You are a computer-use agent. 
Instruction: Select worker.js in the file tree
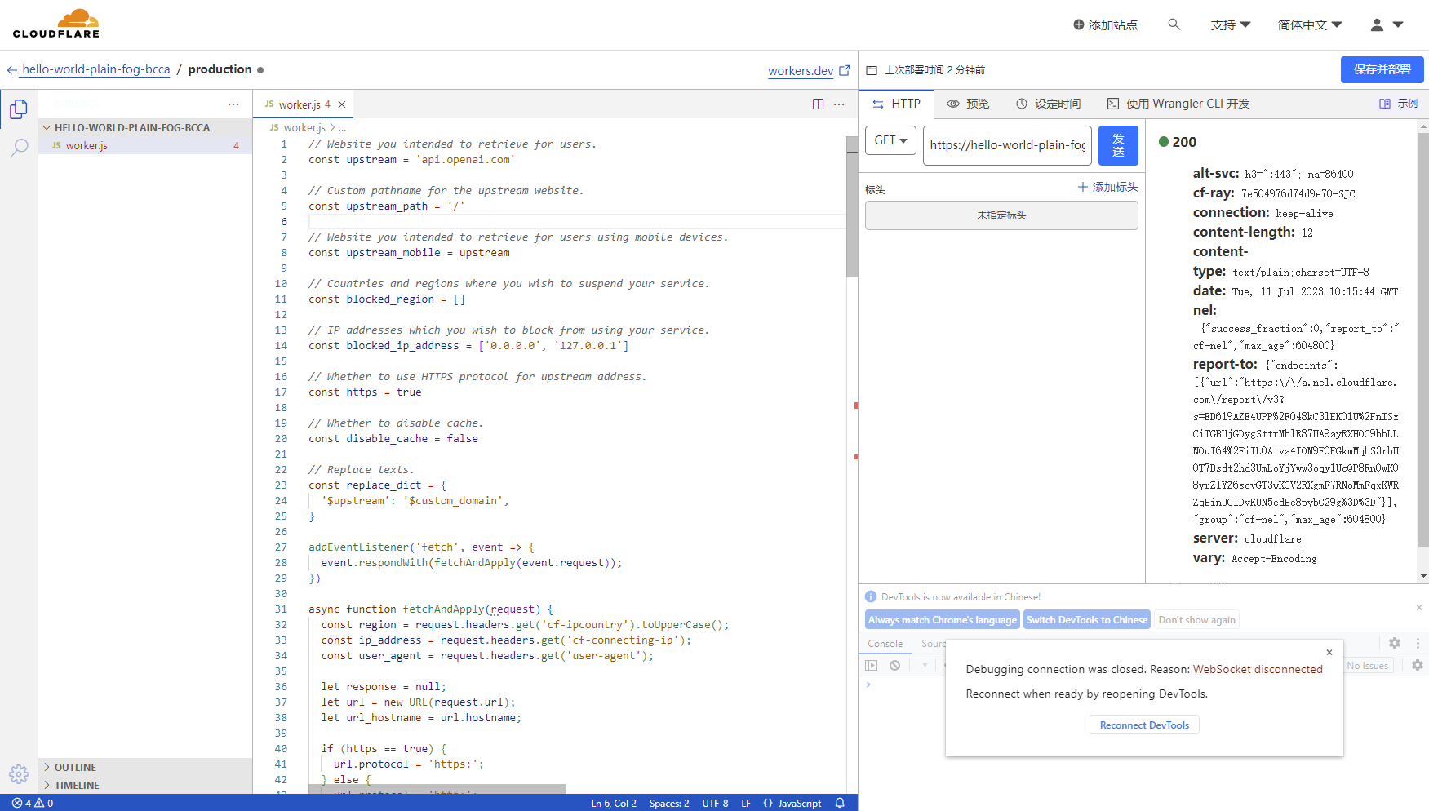pos(145,145)
